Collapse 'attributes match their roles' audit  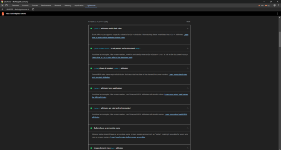click(x=187, y=29)
